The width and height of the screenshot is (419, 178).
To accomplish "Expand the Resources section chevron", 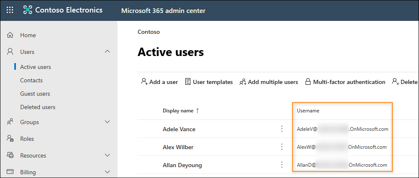I will (107, 155).
